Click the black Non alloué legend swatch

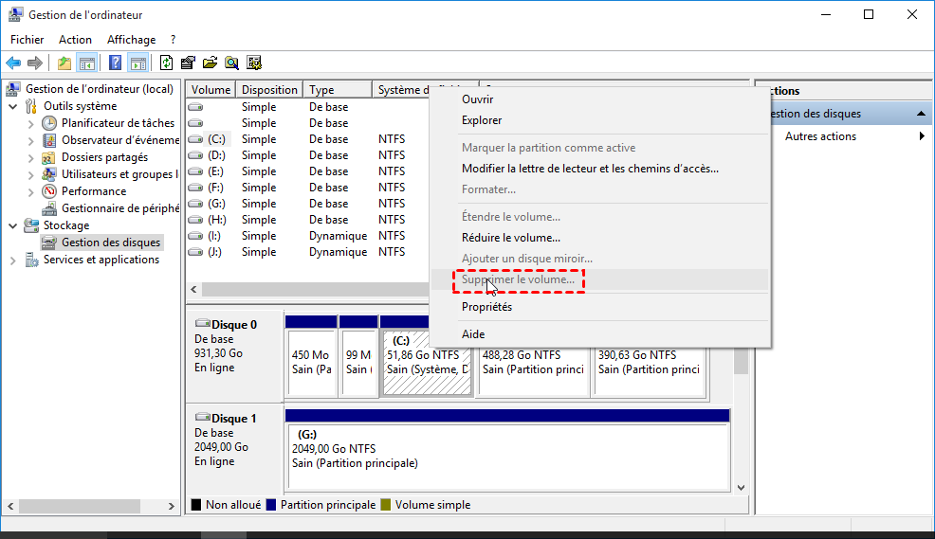[196, 505]
